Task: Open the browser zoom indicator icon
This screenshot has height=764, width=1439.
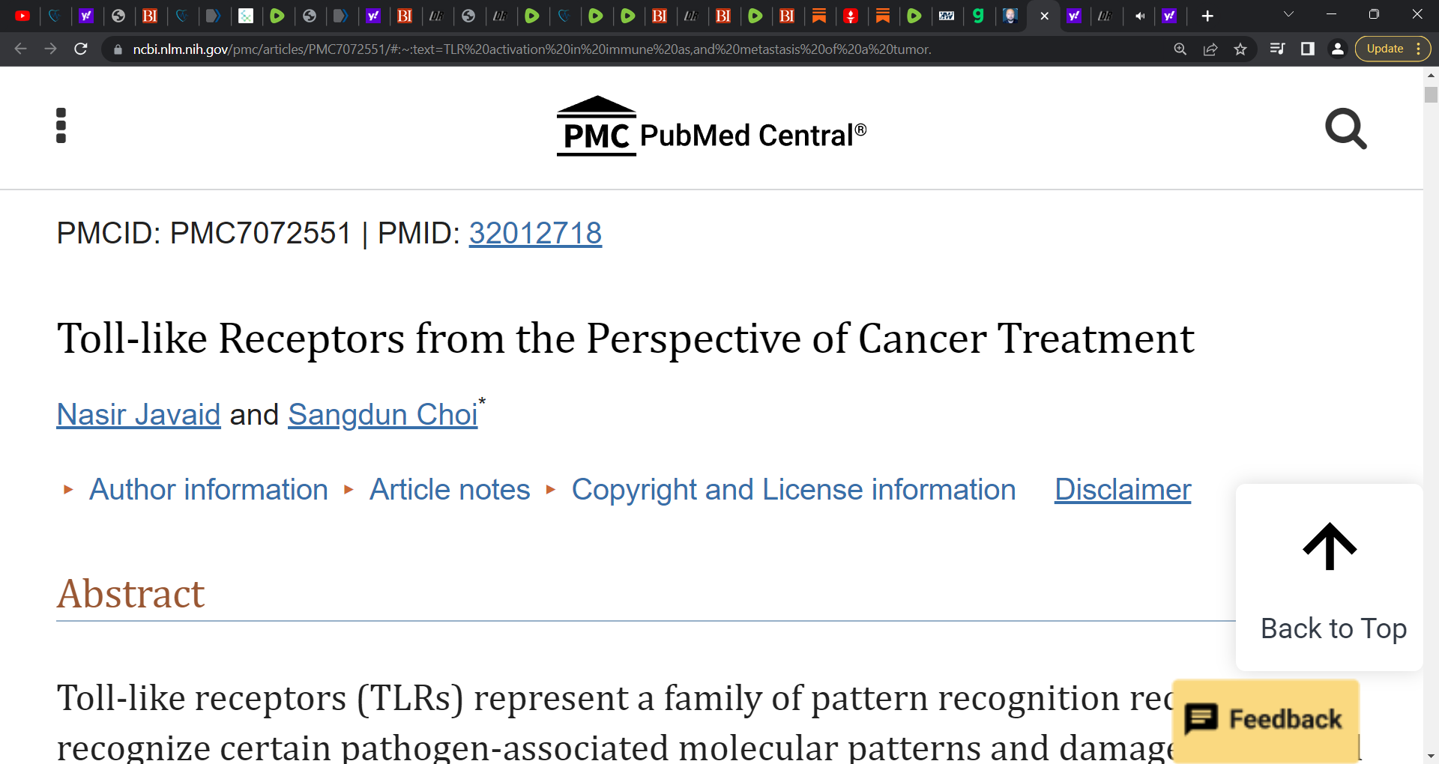Action: coord(1180,49)
